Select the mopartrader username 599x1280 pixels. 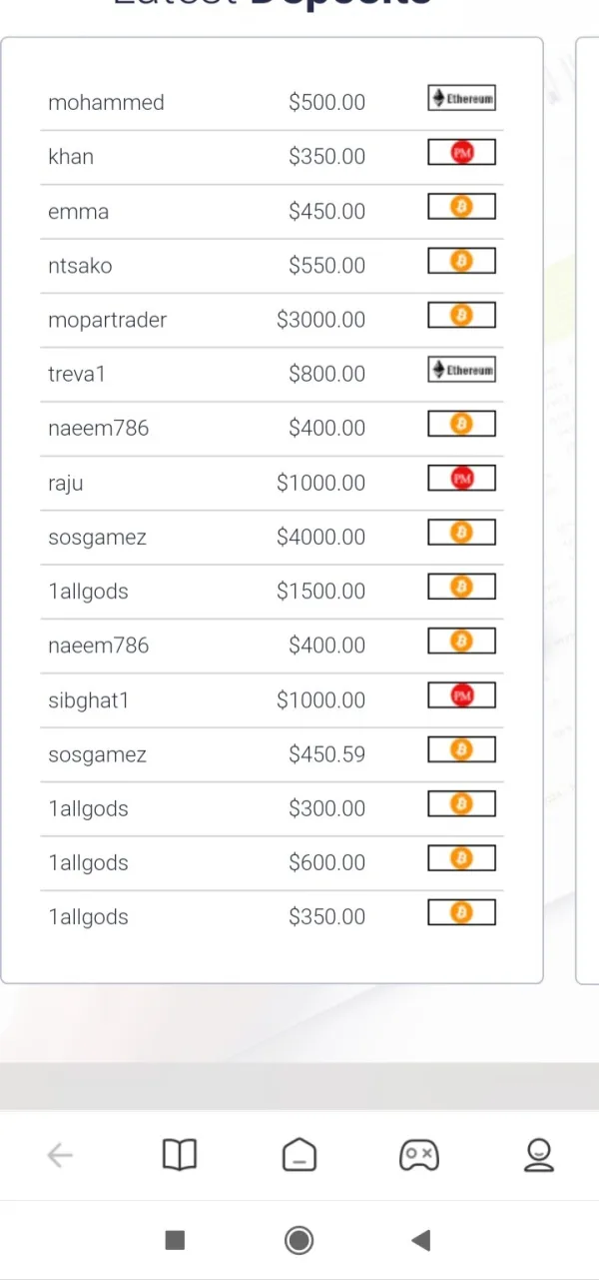point(108,320)
